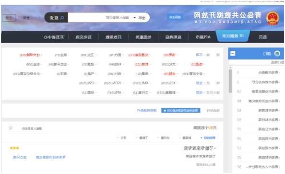Filter by 卫生(109) domain

click(x=87, y=55)
